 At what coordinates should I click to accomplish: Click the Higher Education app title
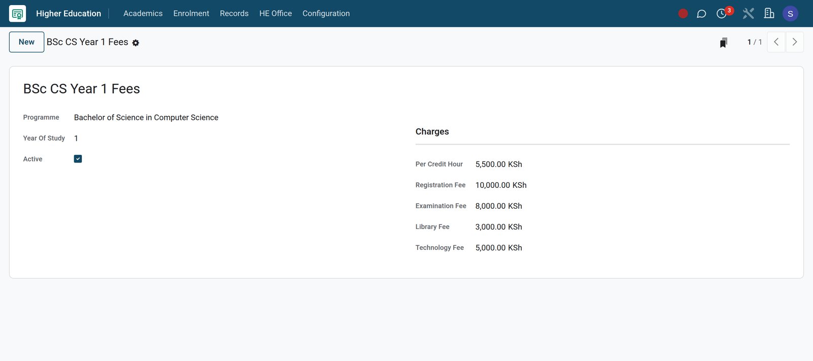pos(69,14)
